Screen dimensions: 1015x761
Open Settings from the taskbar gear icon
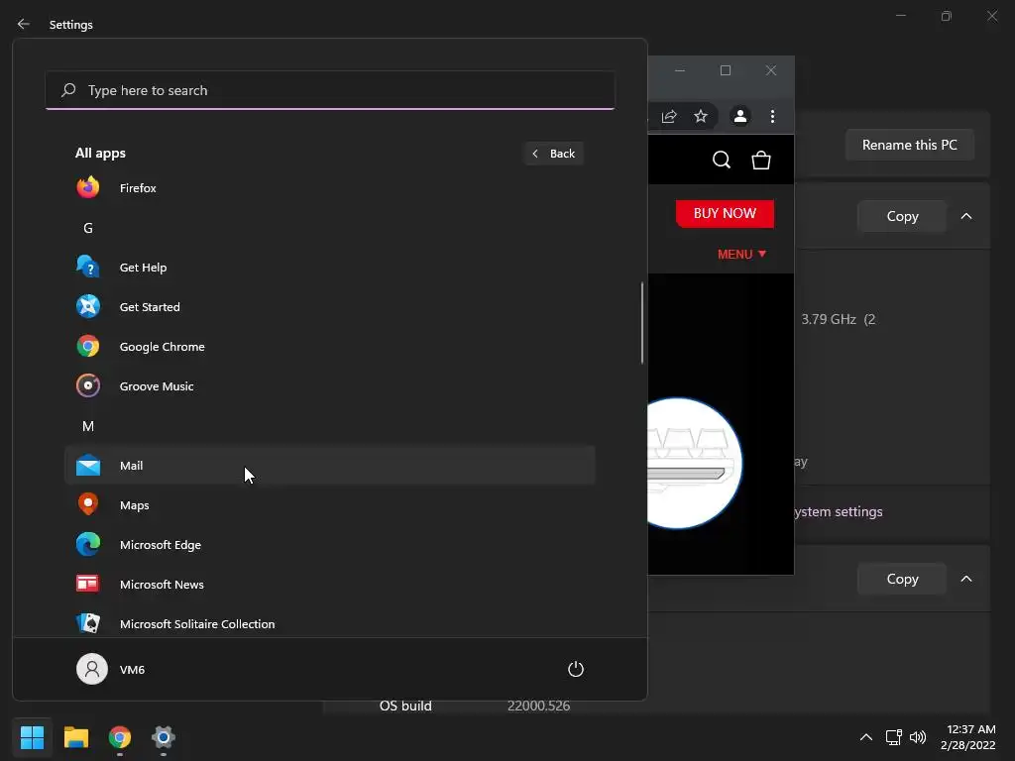tap(164, 737)
